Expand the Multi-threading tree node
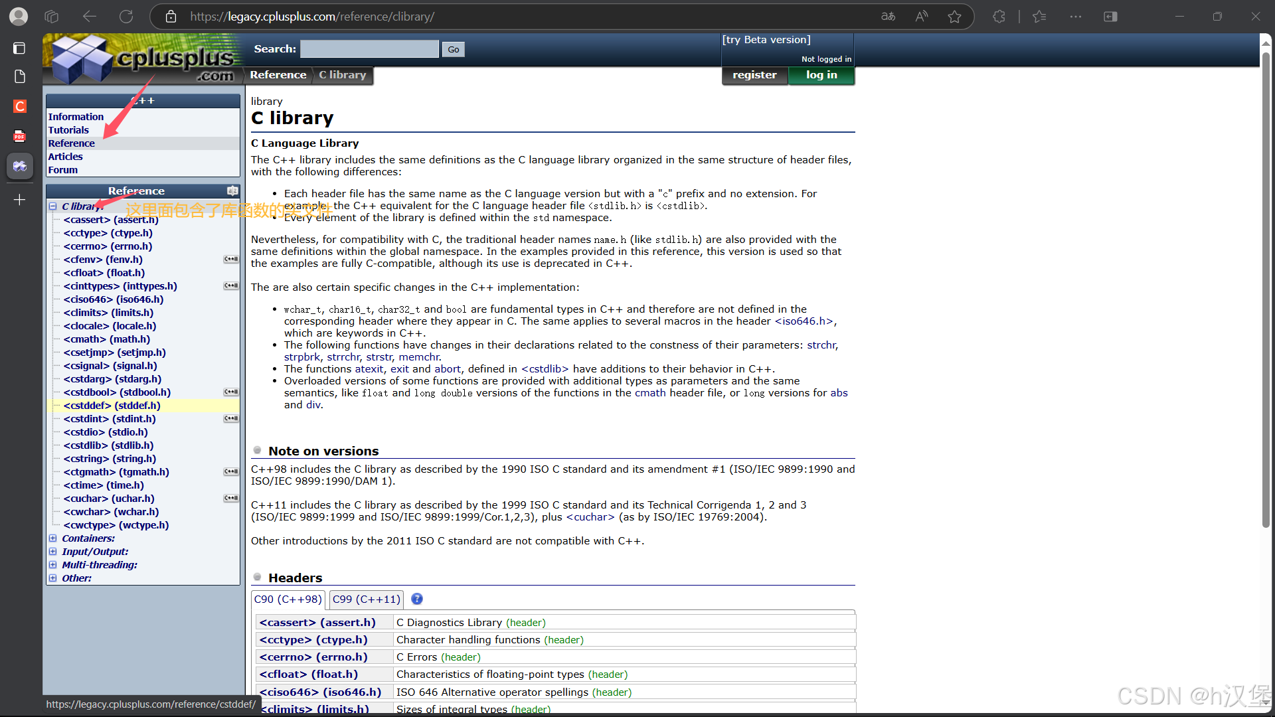Viewport: 1275px width, 717px height. pos(53,565)
